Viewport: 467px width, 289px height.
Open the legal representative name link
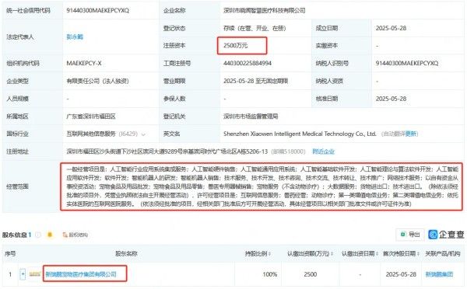tap(75, 37)
